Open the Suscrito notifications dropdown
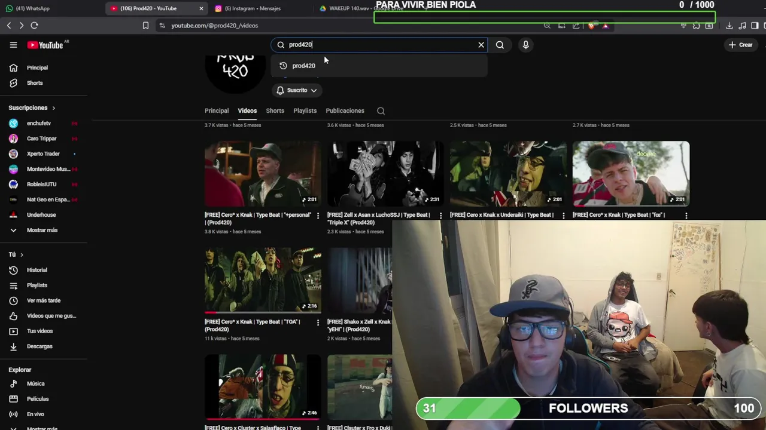The image size is (766, 430). pos(296,90)
